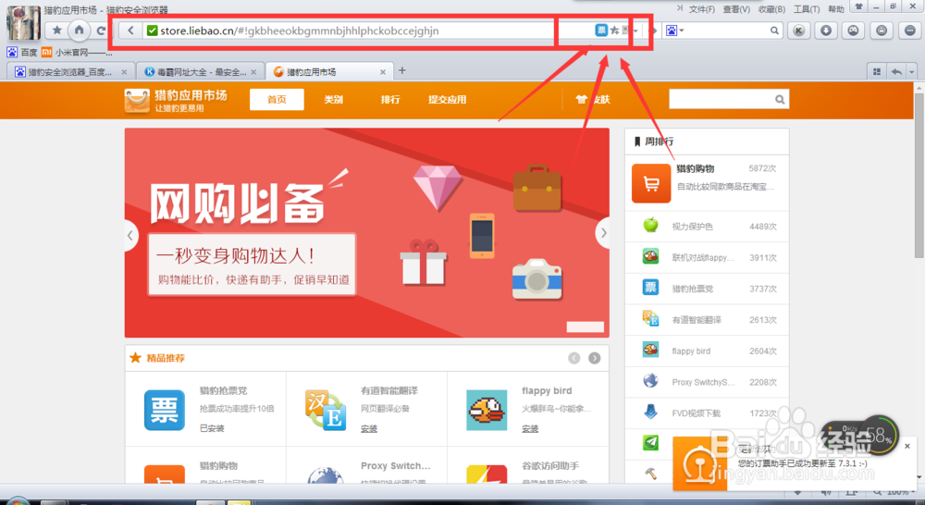This screenshot has width=925, height=505.
Task: Click the 58% speed-up floating ball
Action: pyautogui.click(x=879, y=436)
